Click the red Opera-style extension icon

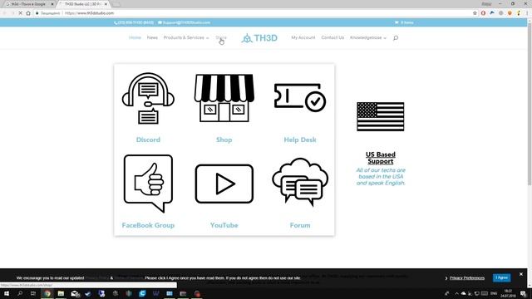point(483,13)
